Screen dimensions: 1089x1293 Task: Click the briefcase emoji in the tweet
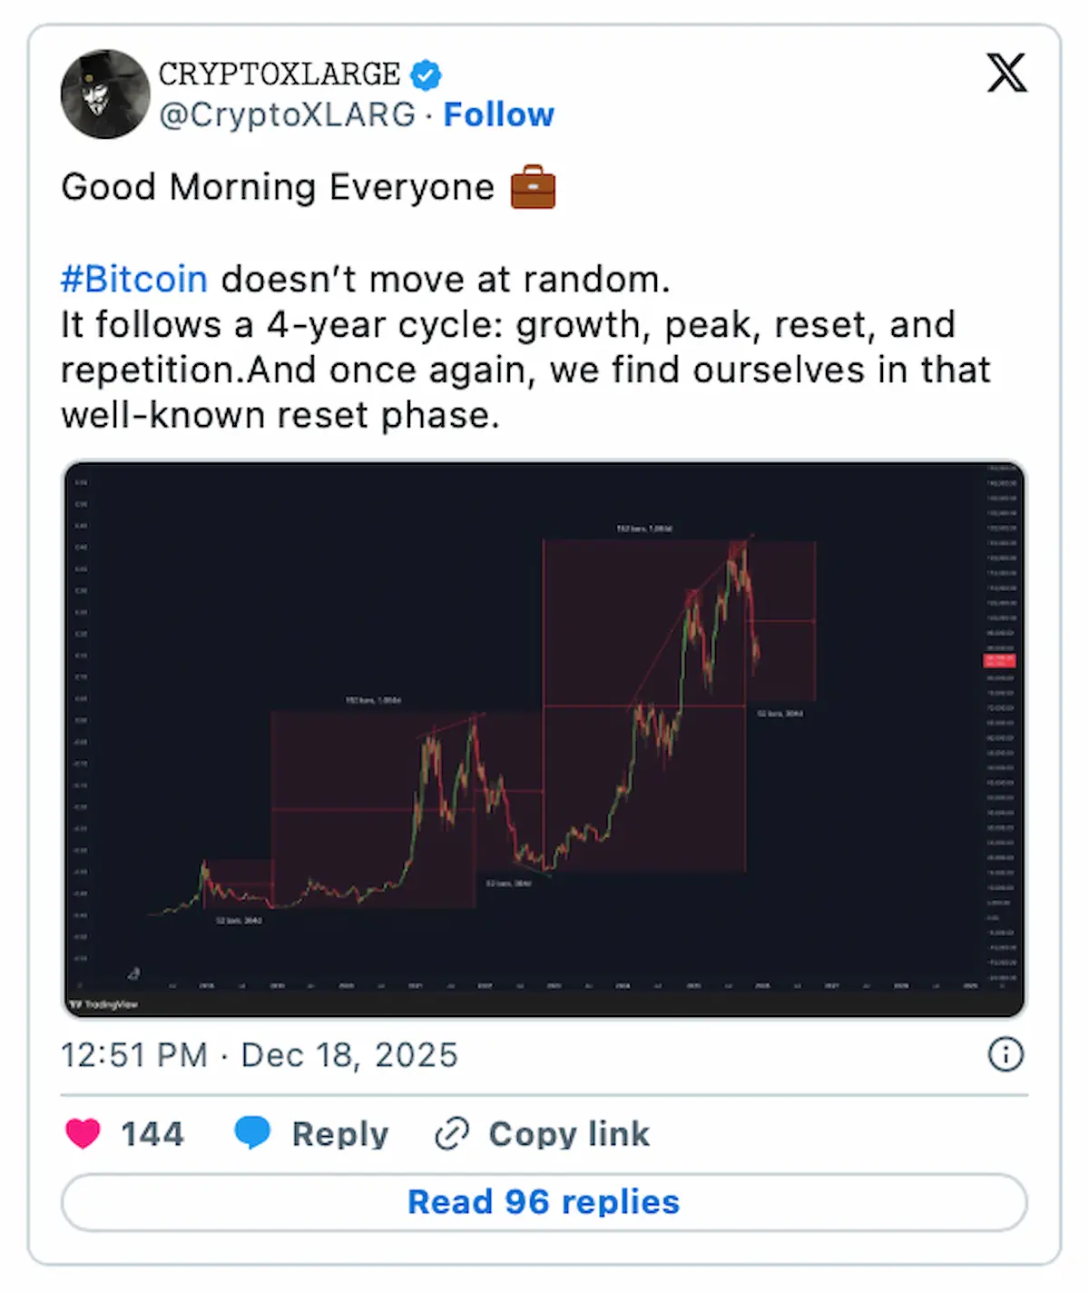point(533,187)
